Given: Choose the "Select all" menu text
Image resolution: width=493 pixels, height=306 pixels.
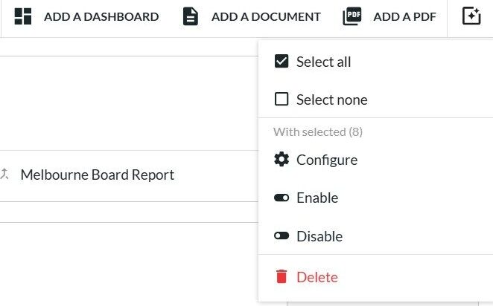Looking at the screenshot, I should point(323,62).
